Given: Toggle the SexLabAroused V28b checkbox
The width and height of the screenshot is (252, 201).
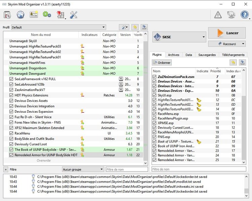Looking at the screenshot, I should pos(11,84).
